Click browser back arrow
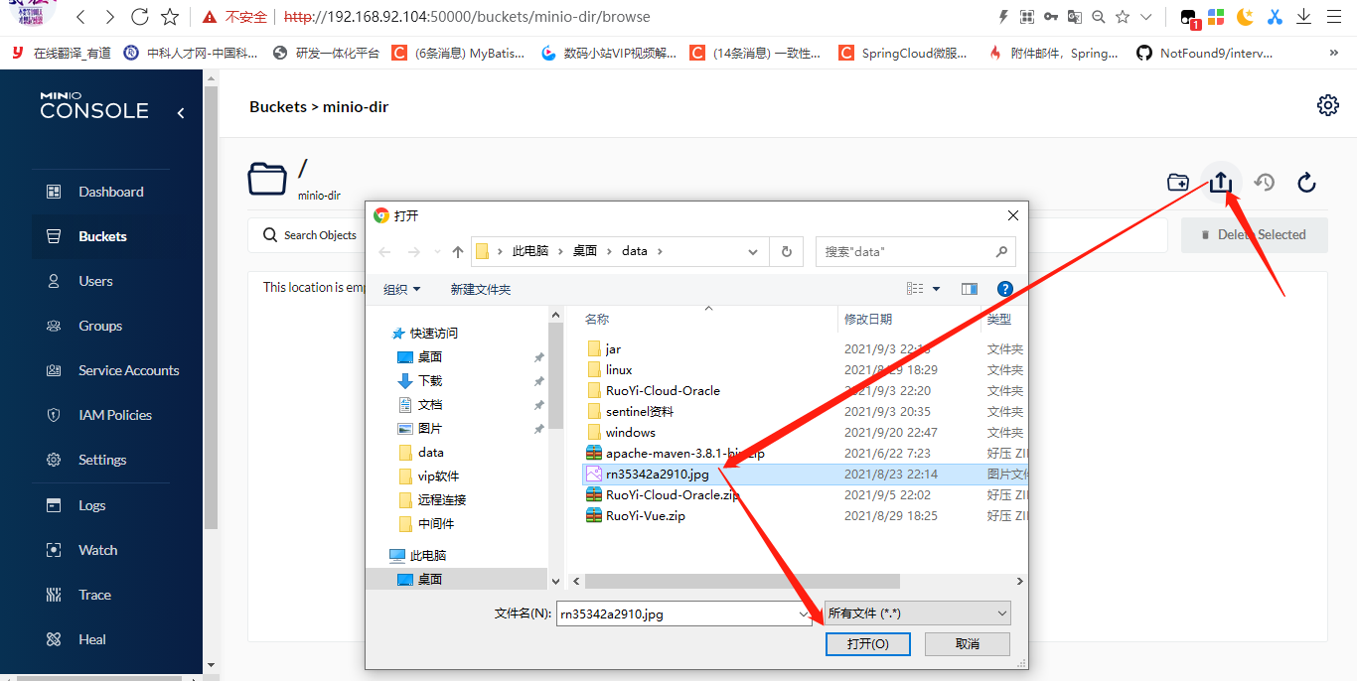The image size is (1357, 681). (x=80, y=17)
